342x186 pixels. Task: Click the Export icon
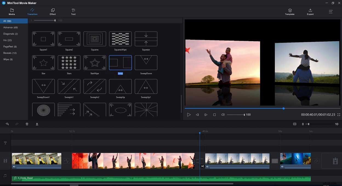coord(310,11)
